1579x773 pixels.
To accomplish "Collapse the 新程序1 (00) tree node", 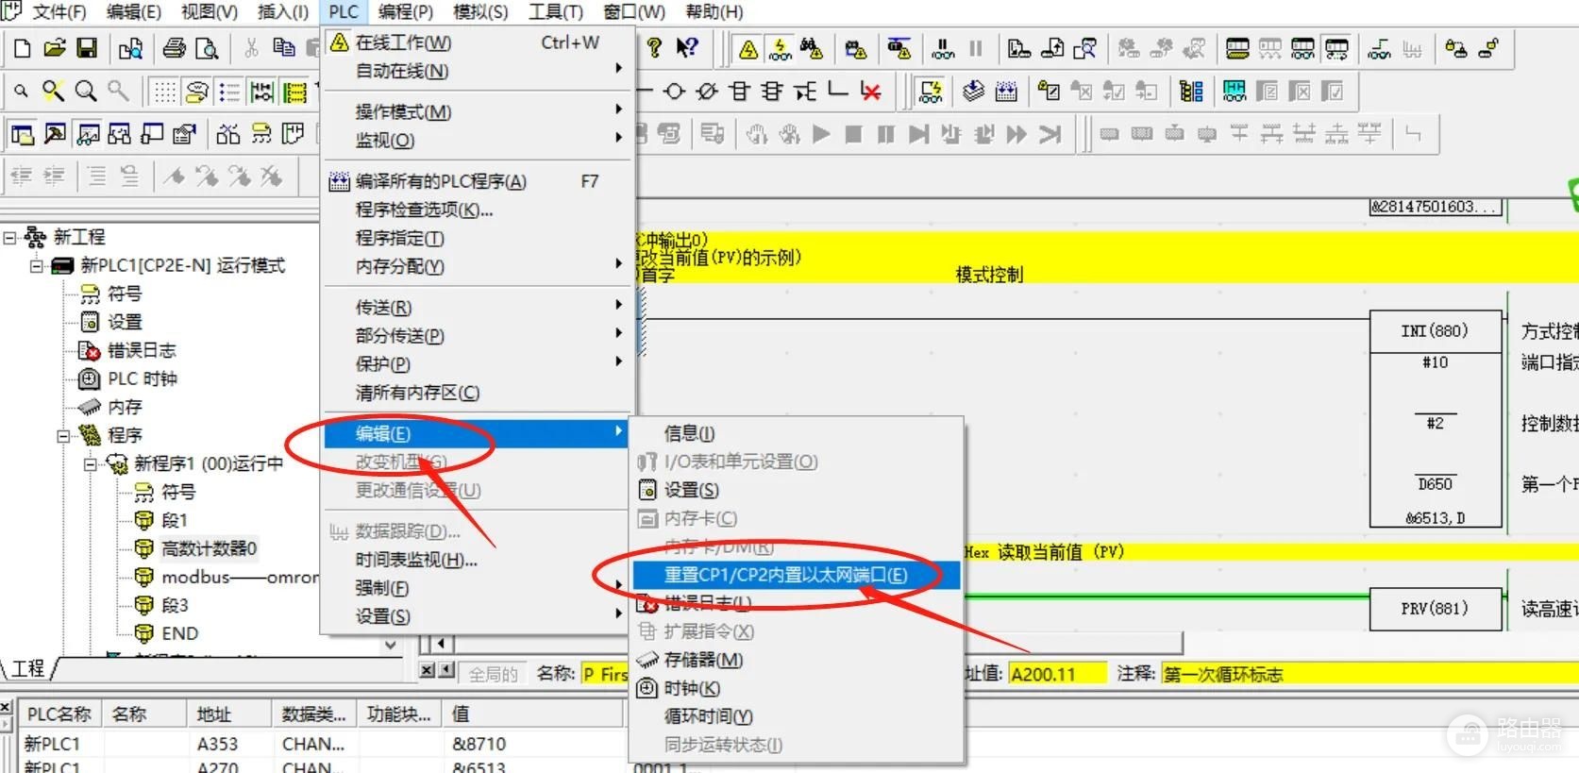I will [90, 463].
